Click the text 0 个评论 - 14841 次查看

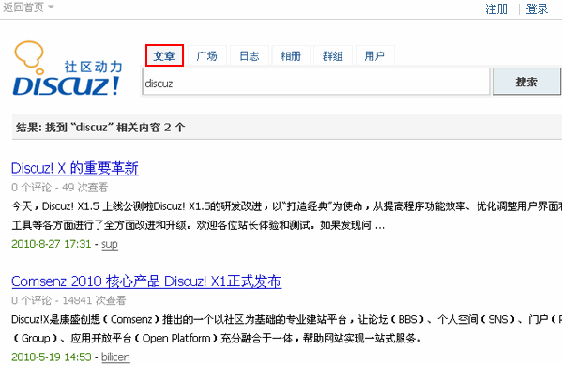coord(68,300)
